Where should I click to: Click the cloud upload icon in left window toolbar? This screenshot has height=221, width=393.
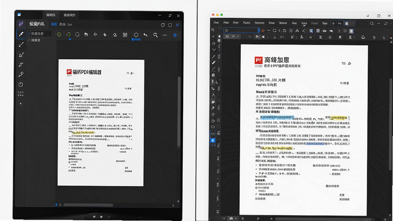[95, 34]
